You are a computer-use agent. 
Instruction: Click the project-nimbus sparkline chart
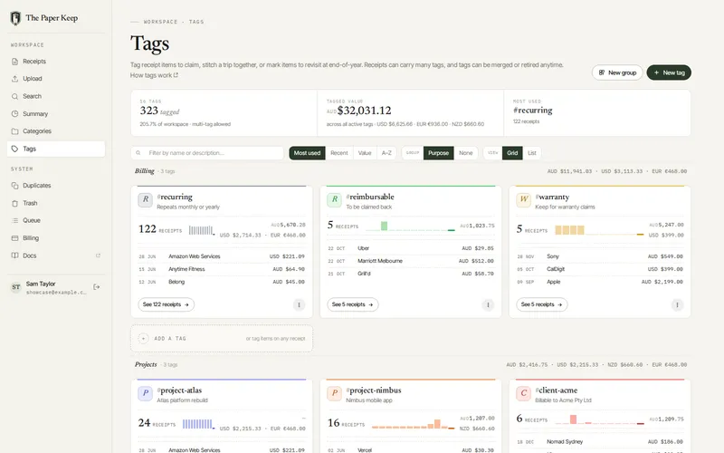(414, 424)
